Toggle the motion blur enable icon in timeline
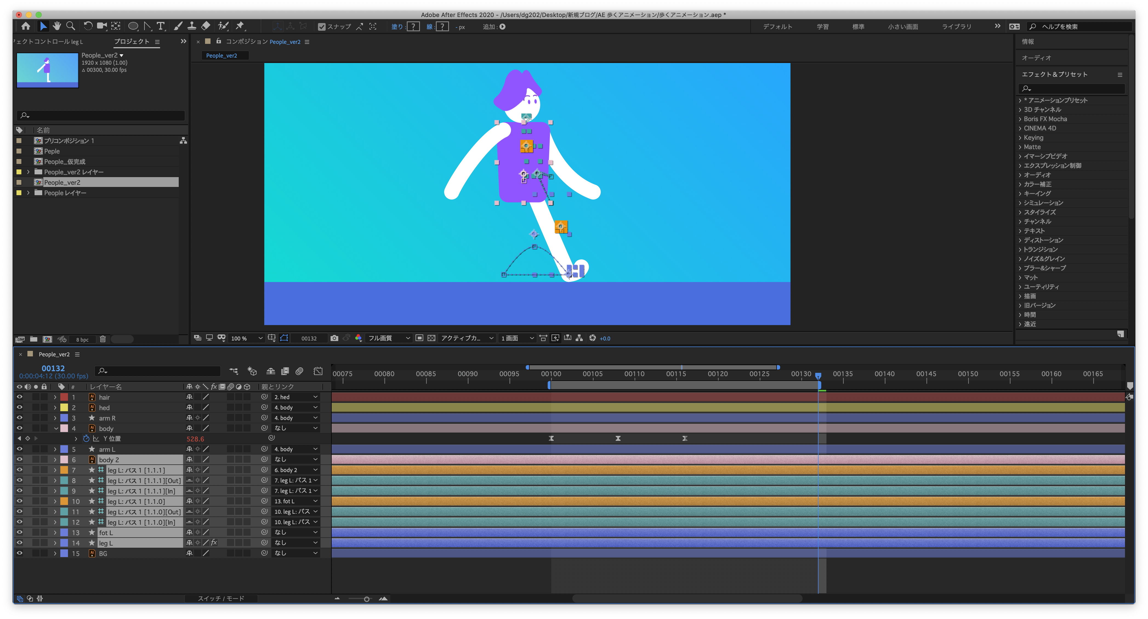Viewport: 1148px width, 619px height. [300, 371]
